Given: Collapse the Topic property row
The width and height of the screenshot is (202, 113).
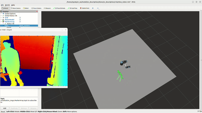Looking at the screenshot, I should (x=3, y=26).
